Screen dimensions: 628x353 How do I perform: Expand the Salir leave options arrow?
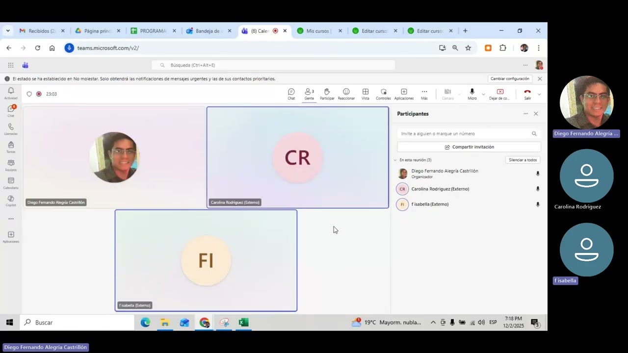(x=539, y=94)
